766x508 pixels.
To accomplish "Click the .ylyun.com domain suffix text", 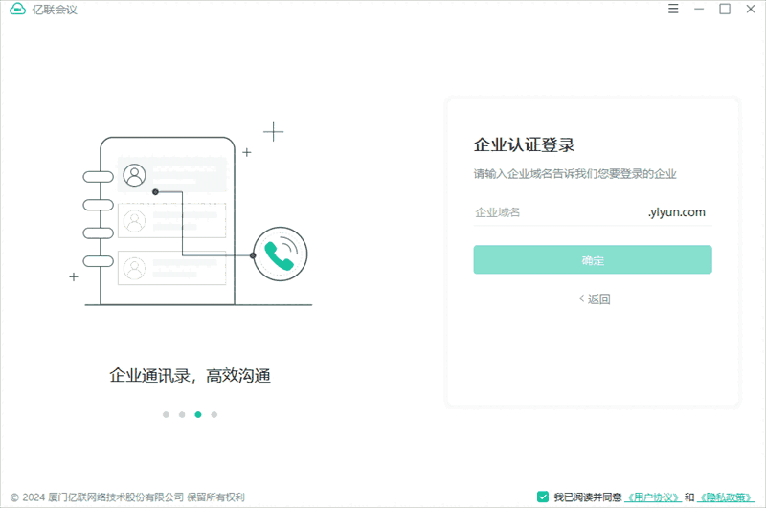I will click(x=677, y=212).
